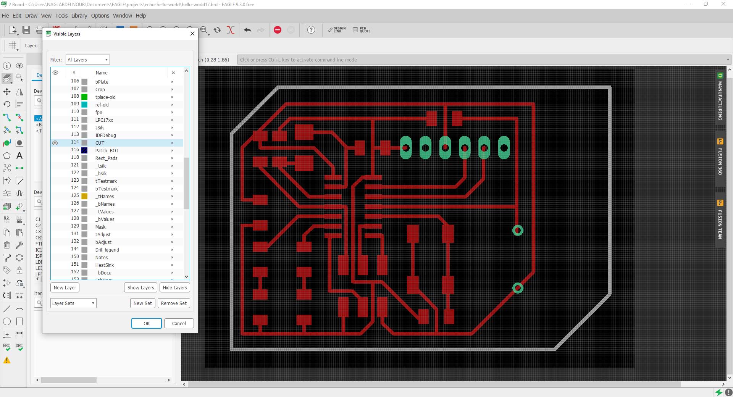
Task: Click green color swatch of tplace-old
Action: tap(84, 97)
